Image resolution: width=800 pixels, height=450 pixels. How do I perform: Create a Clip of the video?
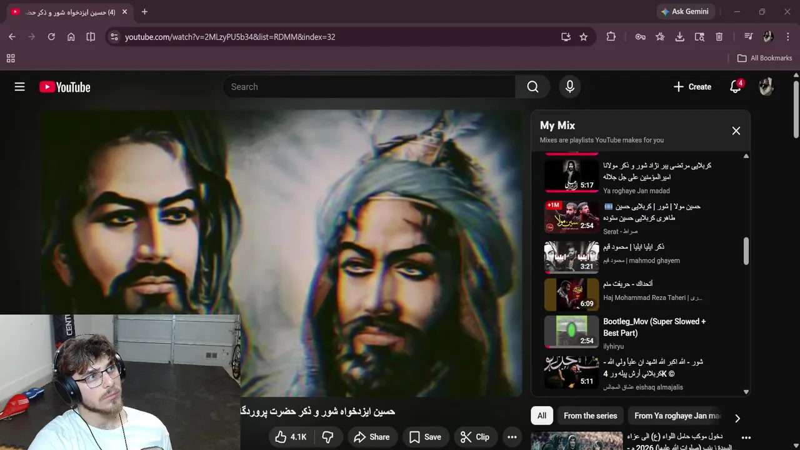[474, 437]
